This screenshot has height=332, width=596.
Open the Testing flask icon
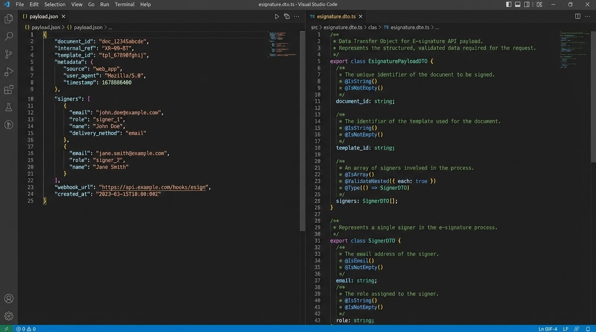8,107
